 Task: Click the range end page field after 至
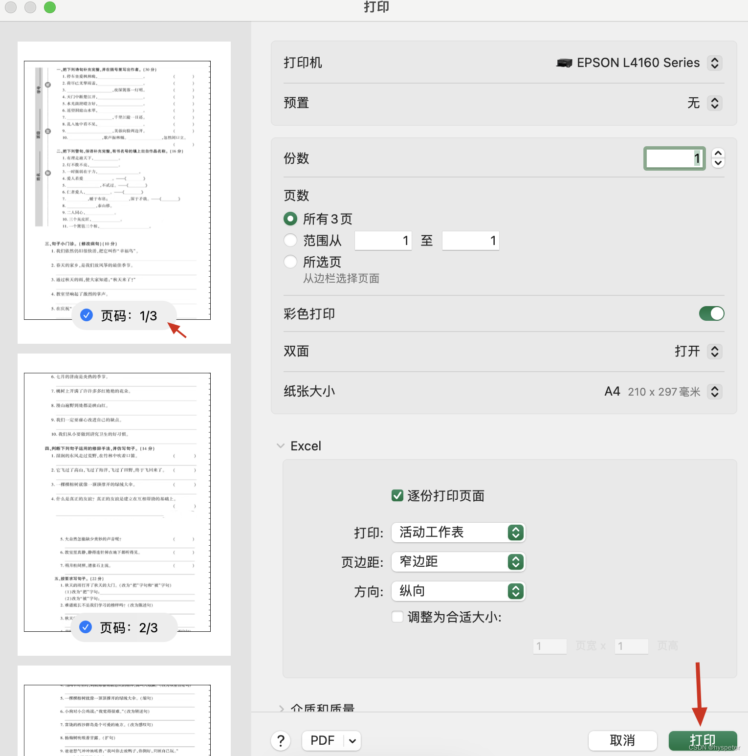[x=470, y=241]
